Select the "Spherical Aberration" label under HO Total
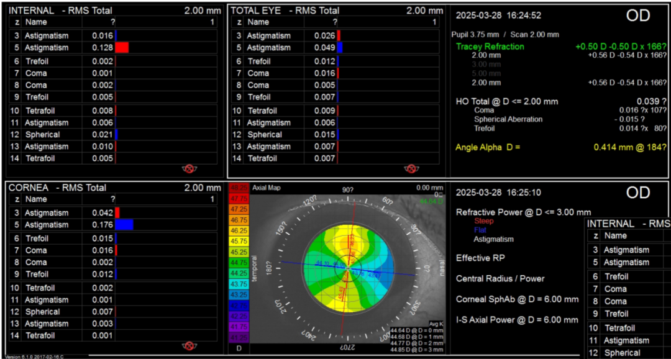Viewport: 671px width, 359px height. tap(508, 119)
